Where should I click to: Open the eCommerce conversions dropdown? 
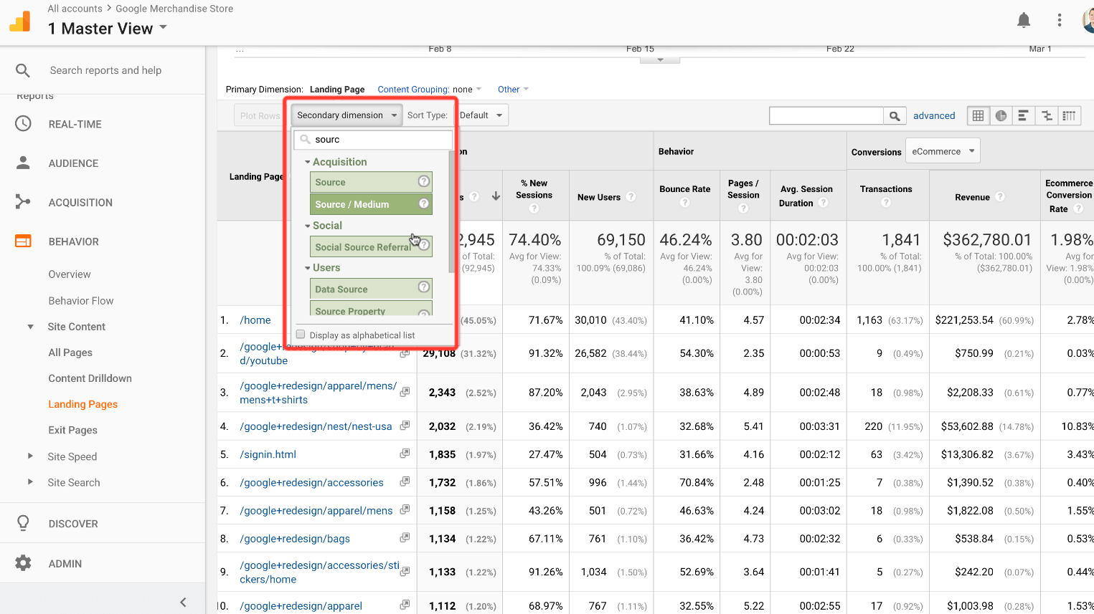pos(943,151)
